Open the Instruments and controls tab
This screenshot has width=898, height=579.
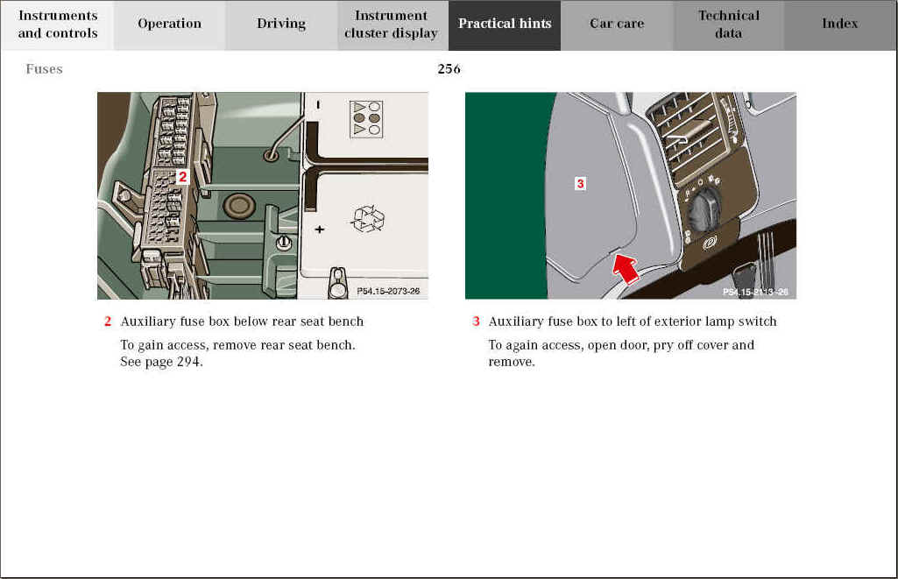(57, 25)
